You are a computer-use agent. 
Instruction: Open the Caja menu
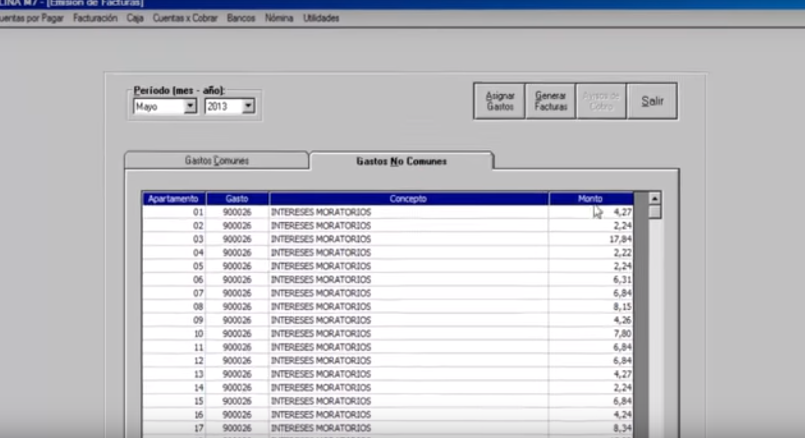(x=135, y=18)
